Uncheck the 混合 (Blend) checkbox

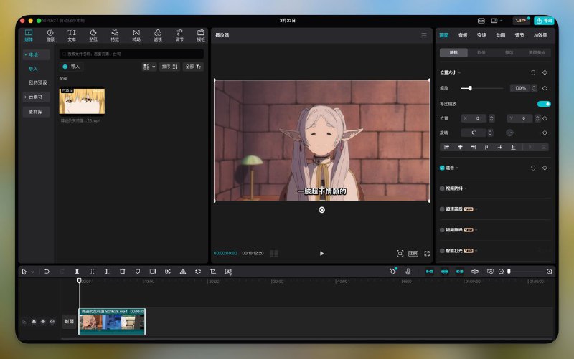coord(442,168)
